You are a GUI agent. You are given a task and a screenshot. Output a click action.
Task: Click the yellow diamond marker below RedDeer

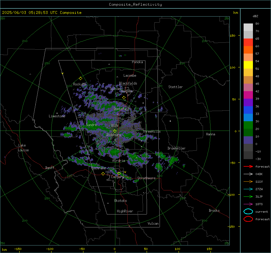(124, 98)
